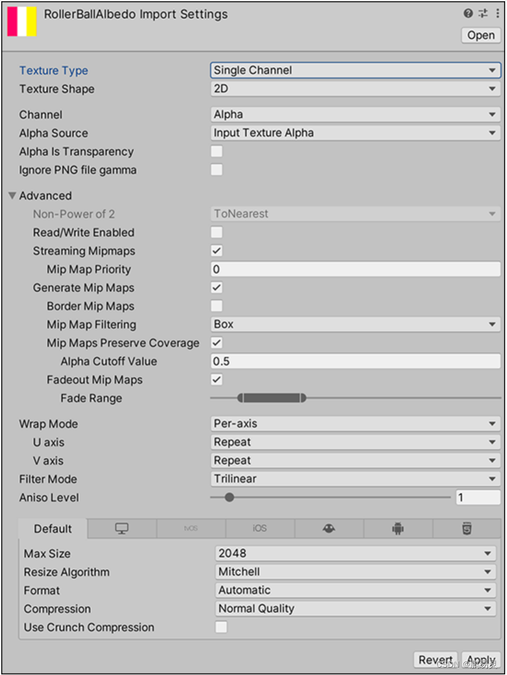The image size is (507, 675).
Task: Select the iOS platform override tab
Action: tap(259, 528)
